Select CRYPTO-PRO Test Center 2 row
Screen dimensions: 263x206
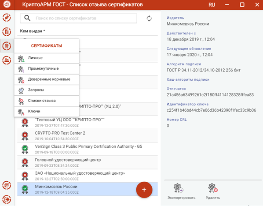point(88,136)
